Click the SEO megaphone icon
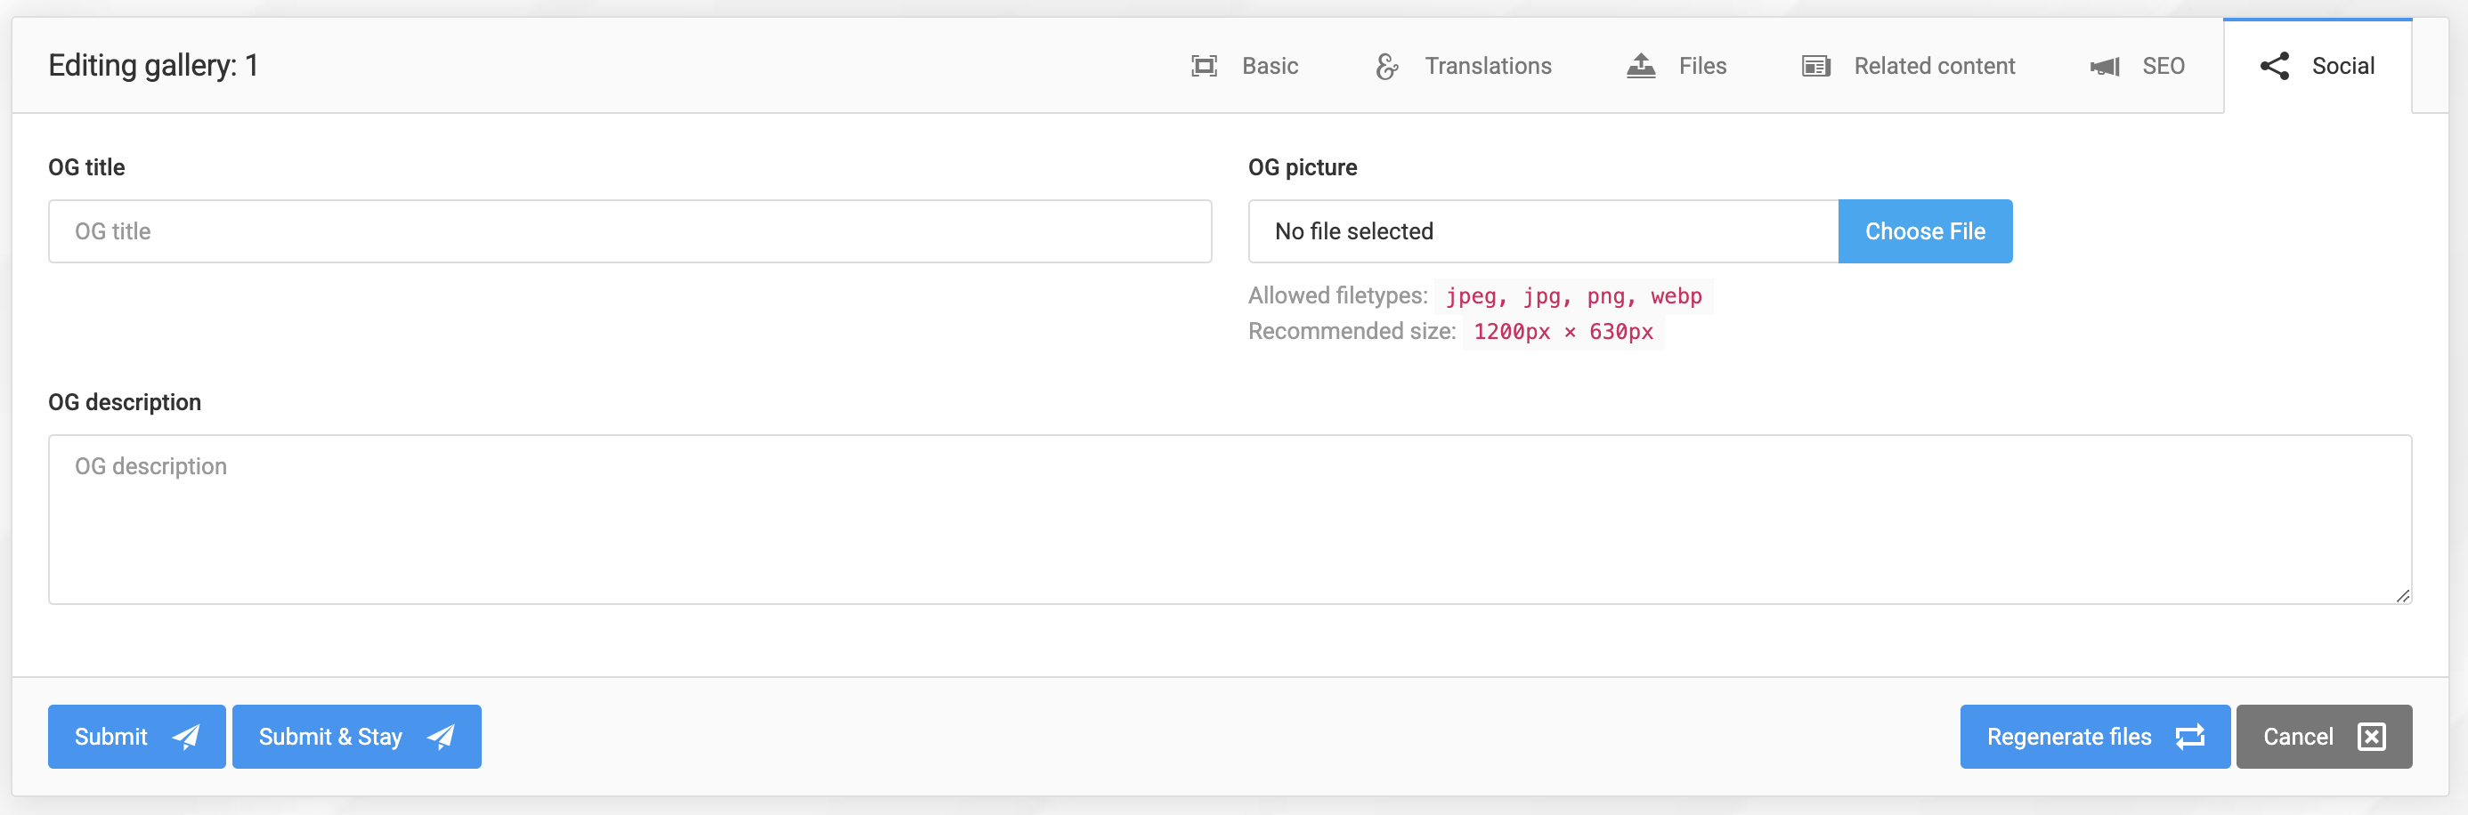The height and width of the screenshot is (815, 2468). (x=2104, y=66)
